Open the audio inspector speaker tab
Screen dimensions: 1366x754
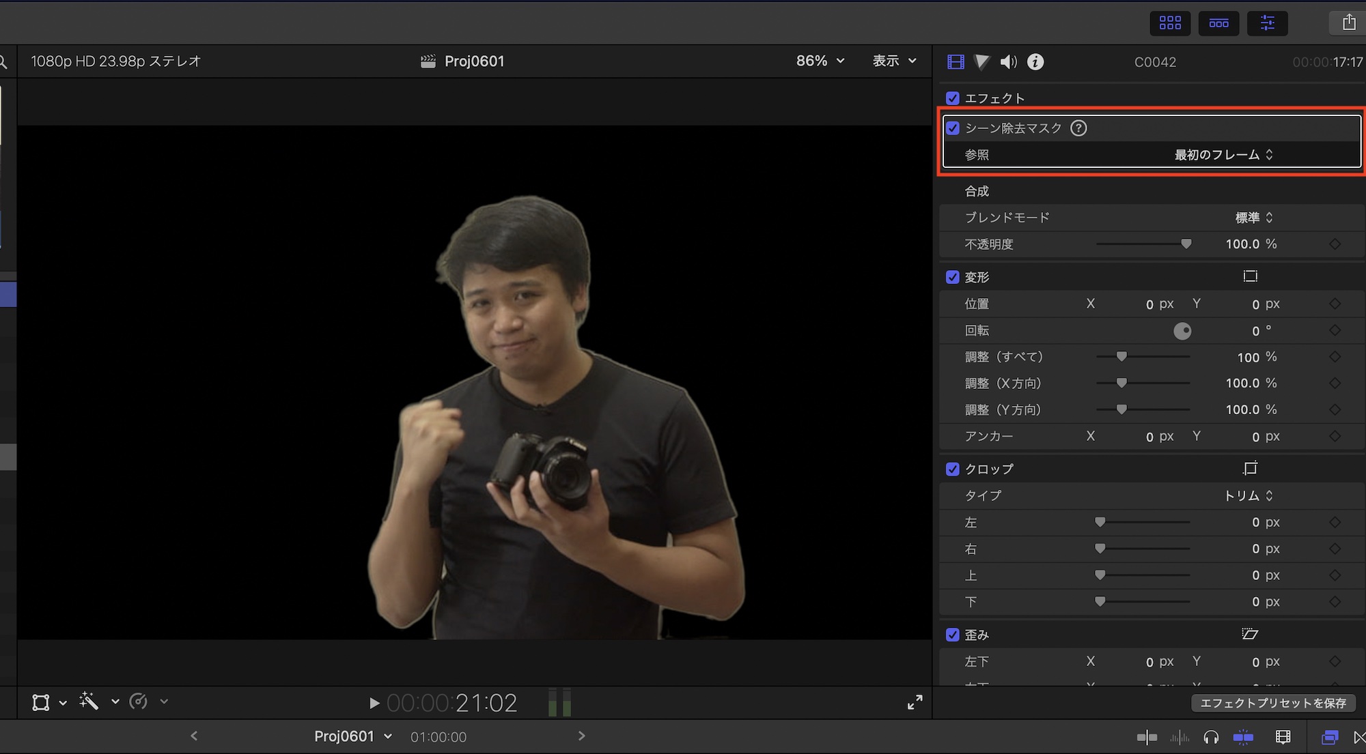point(1008,62)
